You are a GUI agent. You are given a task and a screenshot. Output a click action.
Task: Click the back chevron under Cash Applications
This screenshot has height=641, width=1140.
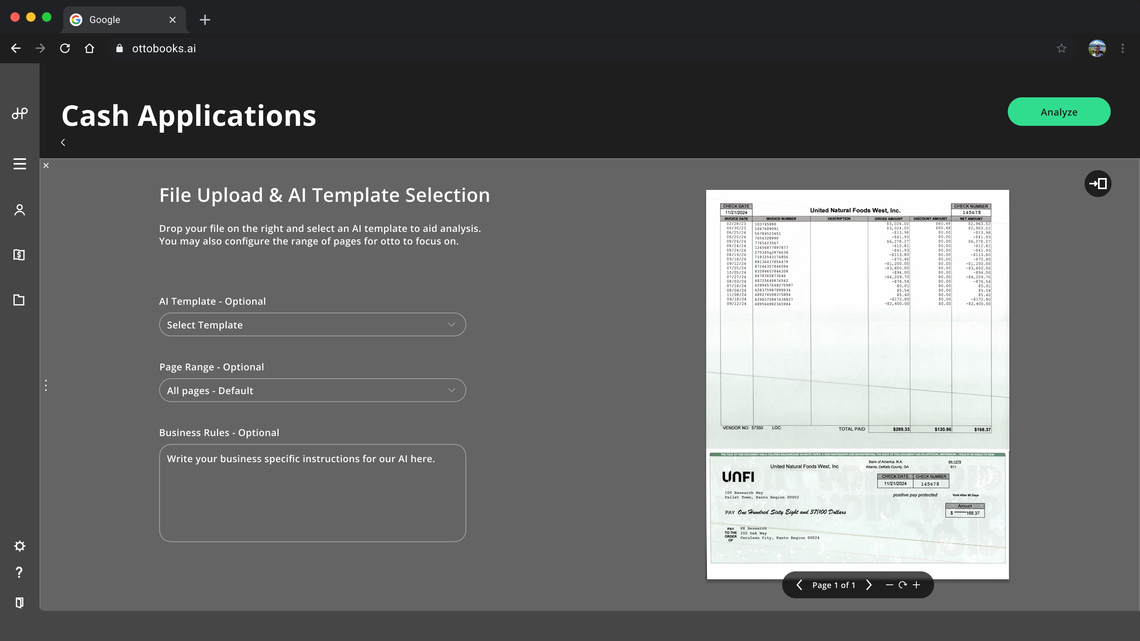[x=63, y=142]
